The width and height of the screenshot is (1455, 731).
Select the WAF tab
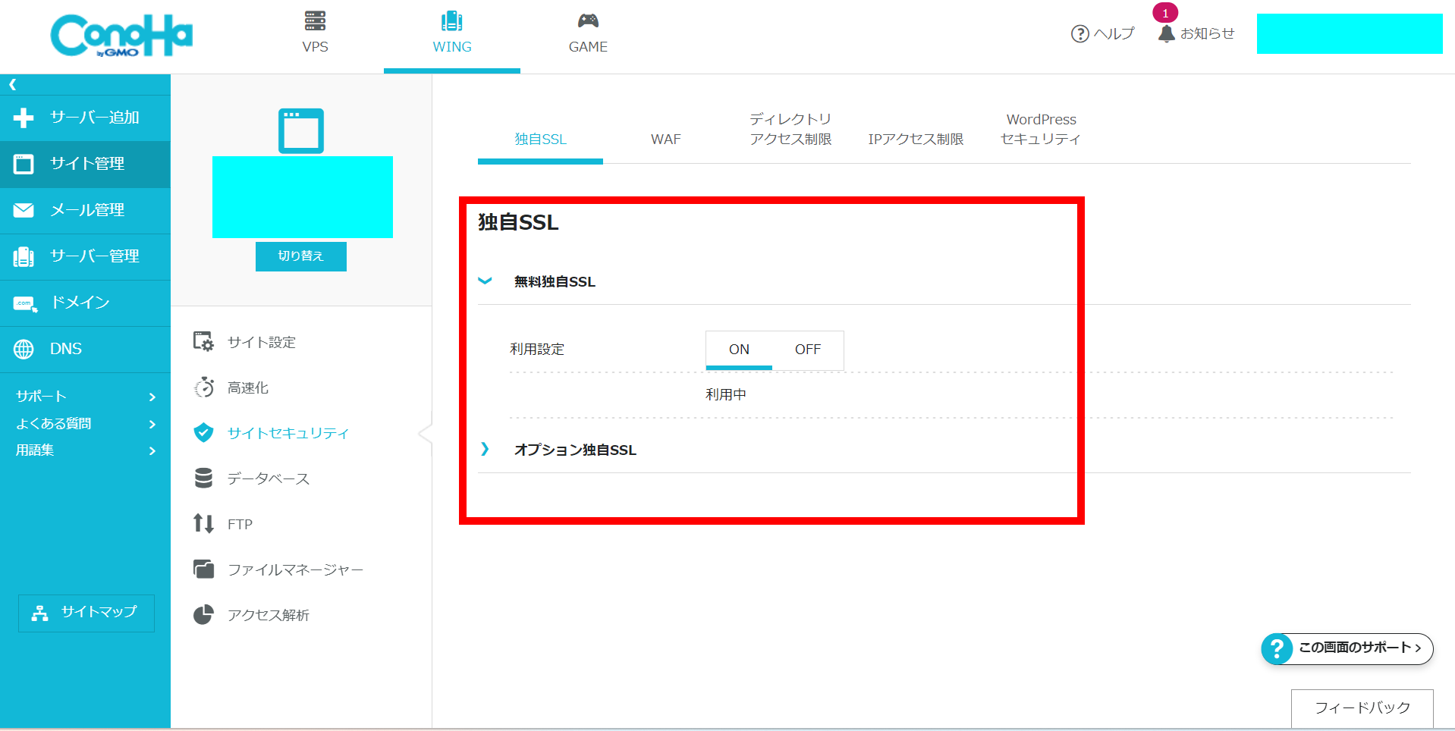pyautogui.click(x=665, y=139)
